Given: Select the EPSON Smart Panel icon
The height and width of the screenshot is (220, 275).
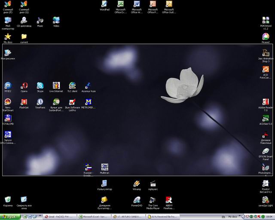Looking at the screenshot, I should (266, 154).
